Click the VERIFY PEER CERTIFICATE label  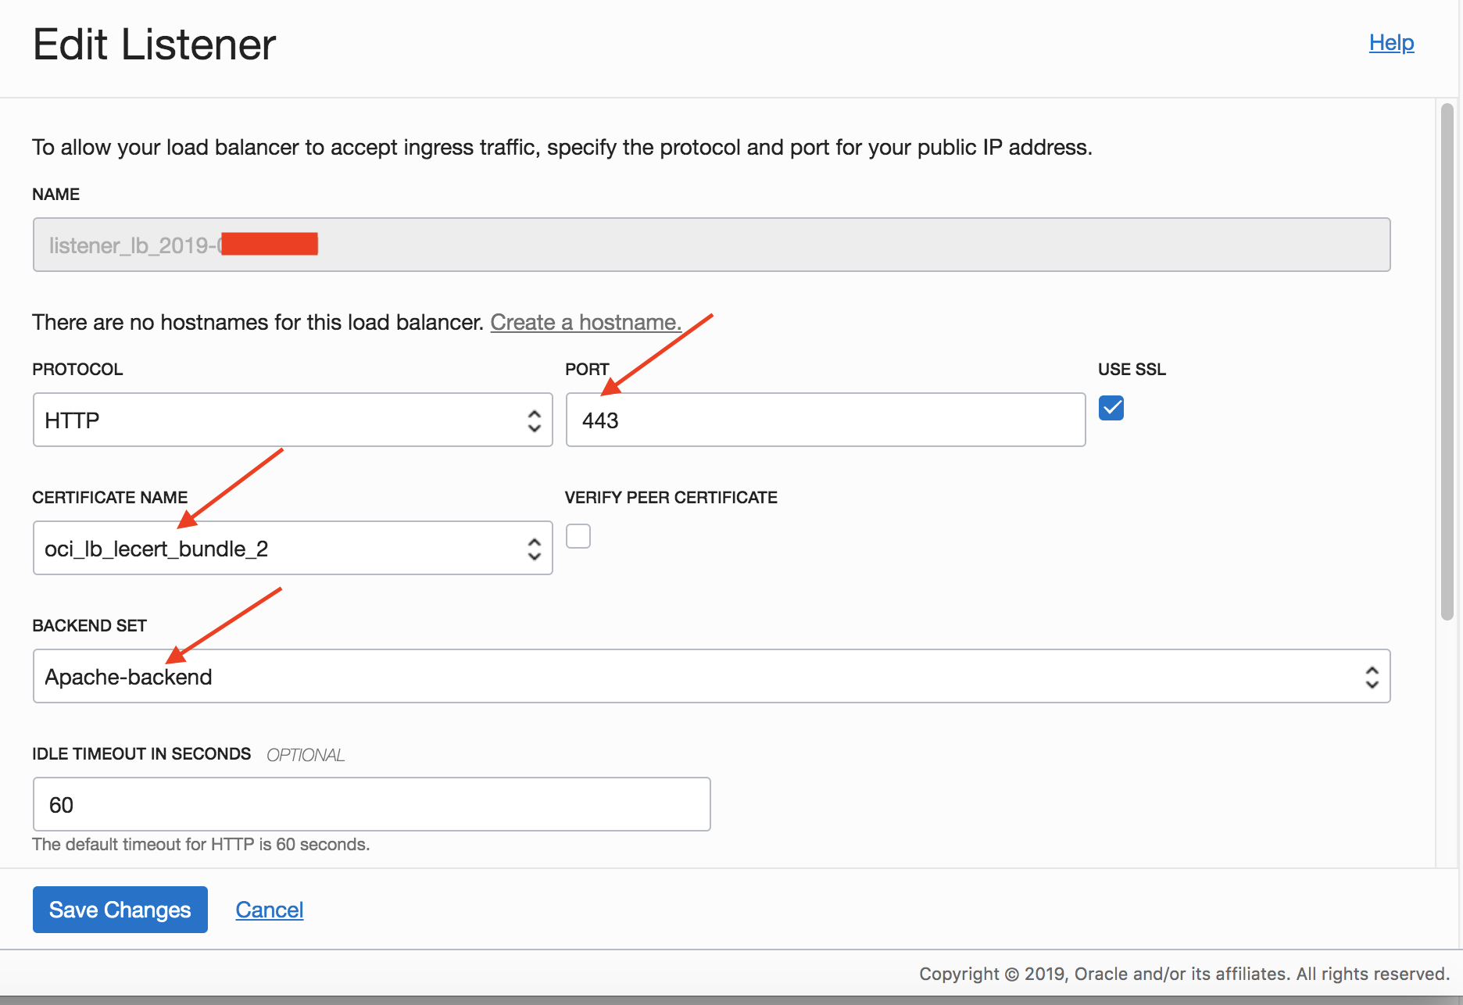point(671,498)
